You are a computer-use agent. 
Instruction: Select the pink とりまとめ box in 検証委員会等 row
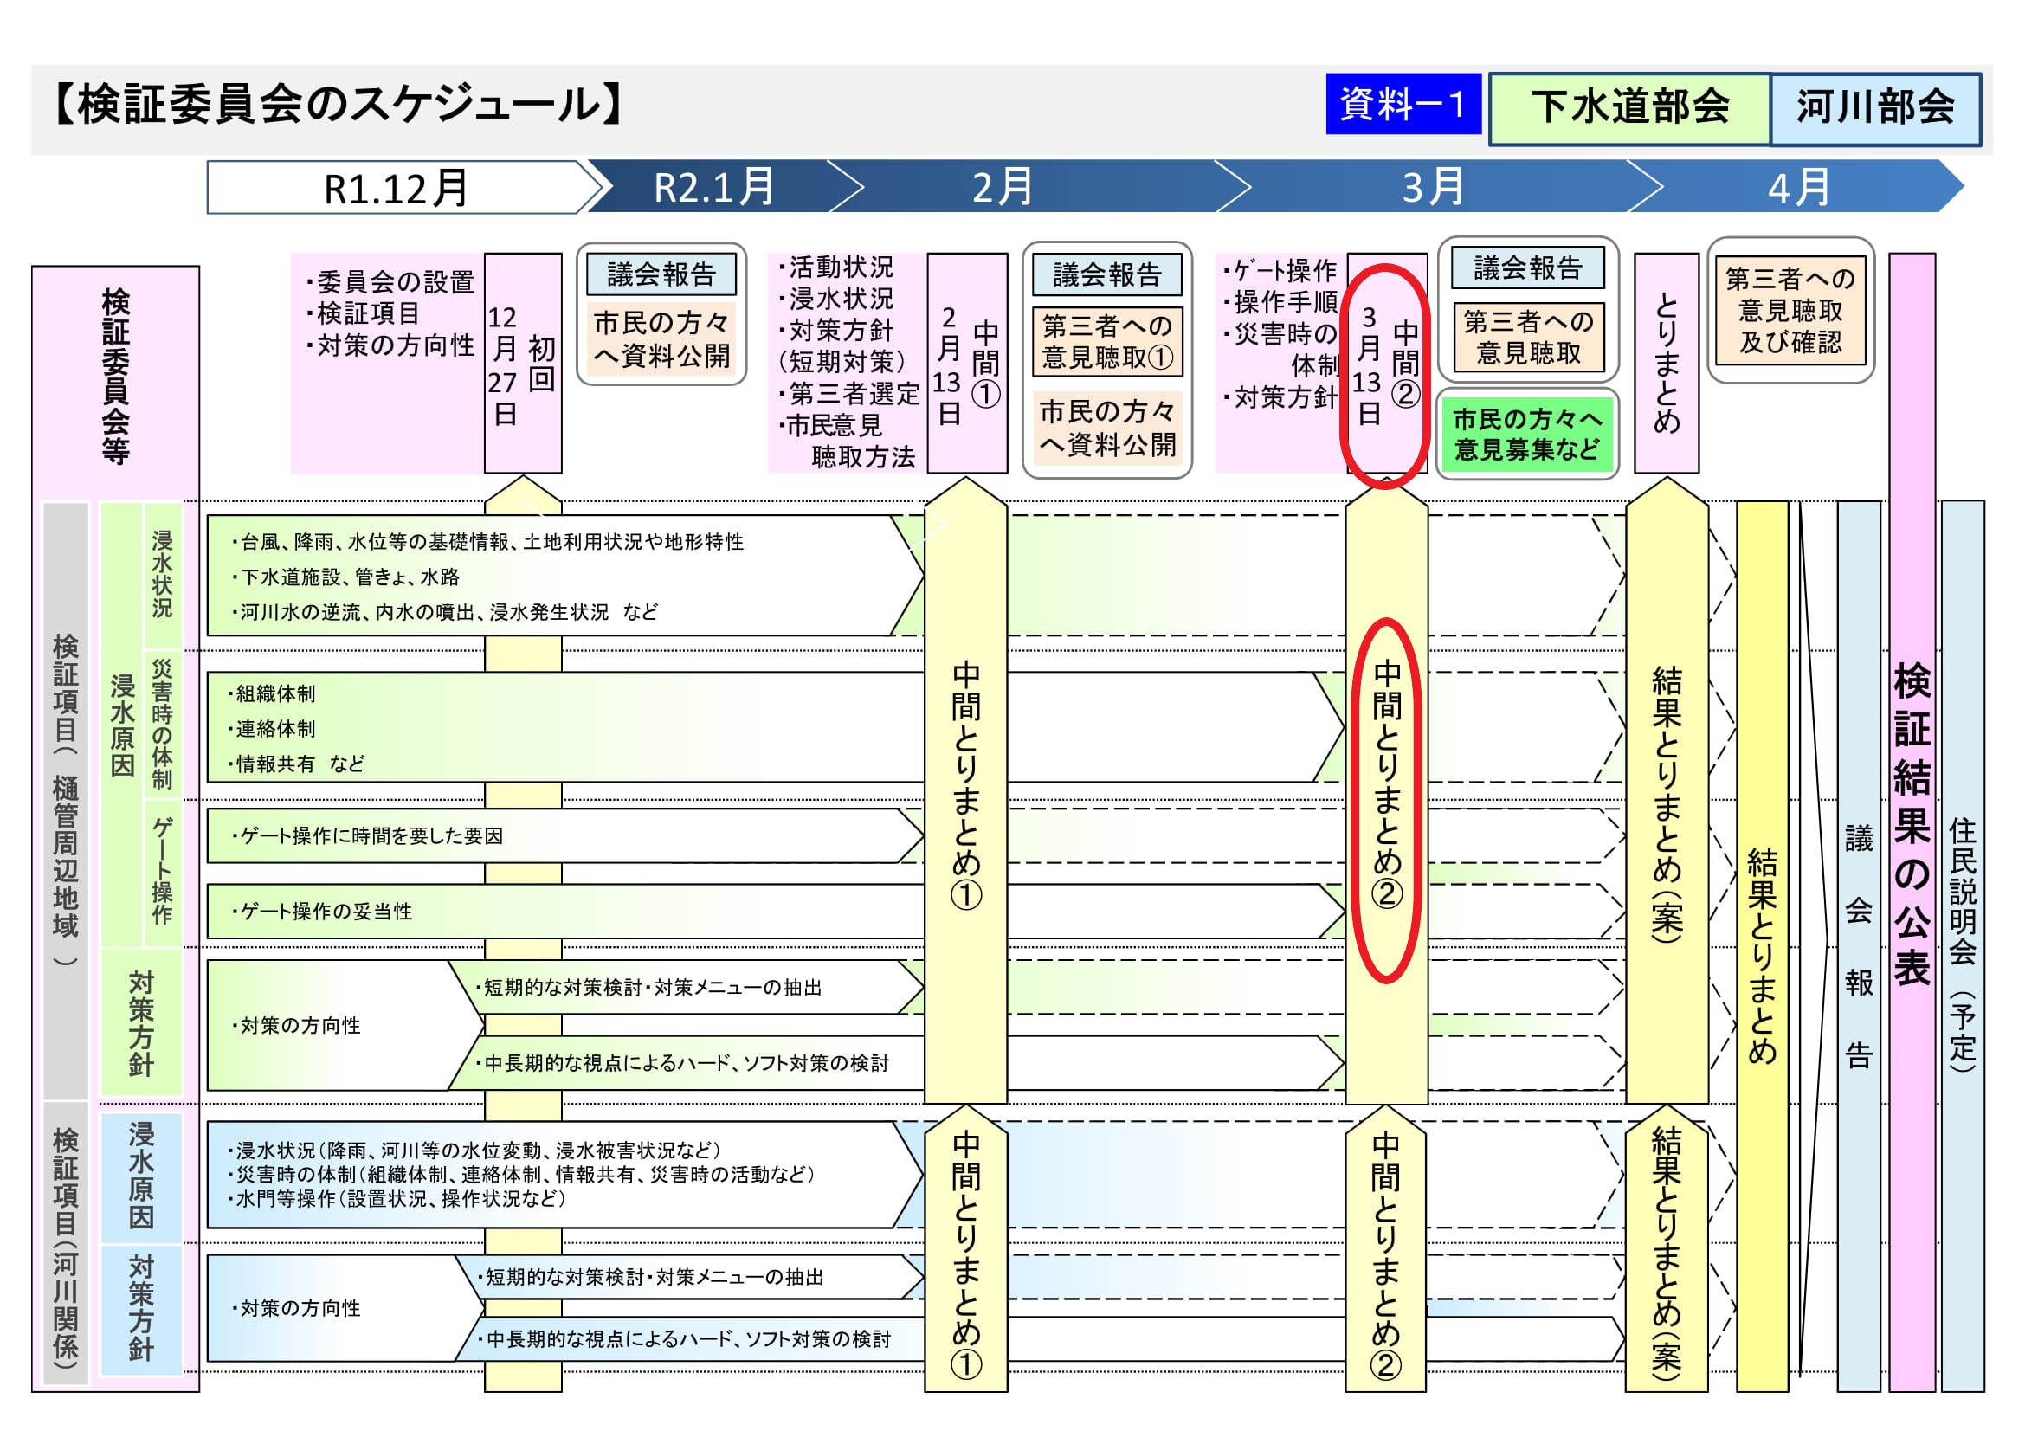coord(1666,364)
